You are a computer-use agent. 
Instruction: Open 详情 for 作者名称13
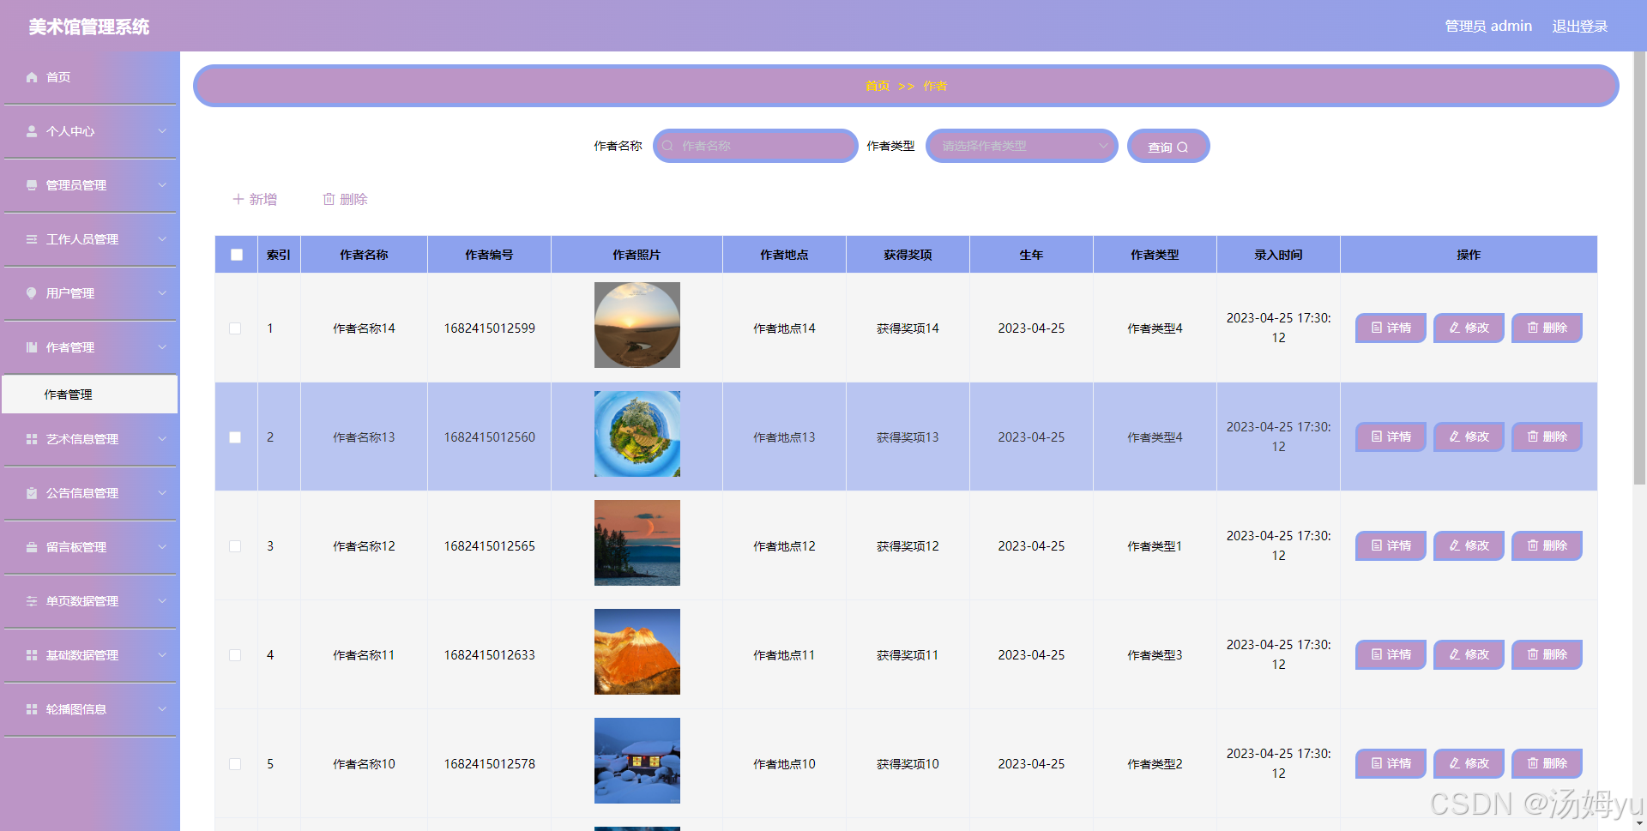coord(1391,437)
